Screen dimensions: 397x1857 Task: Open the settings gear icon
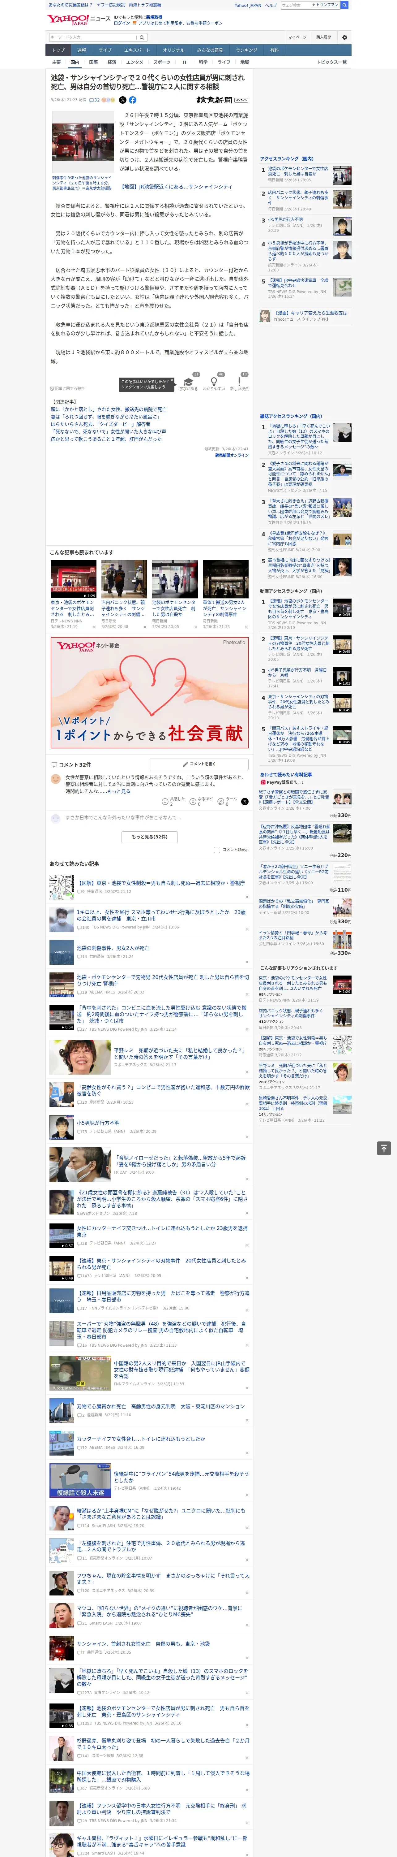344,37
